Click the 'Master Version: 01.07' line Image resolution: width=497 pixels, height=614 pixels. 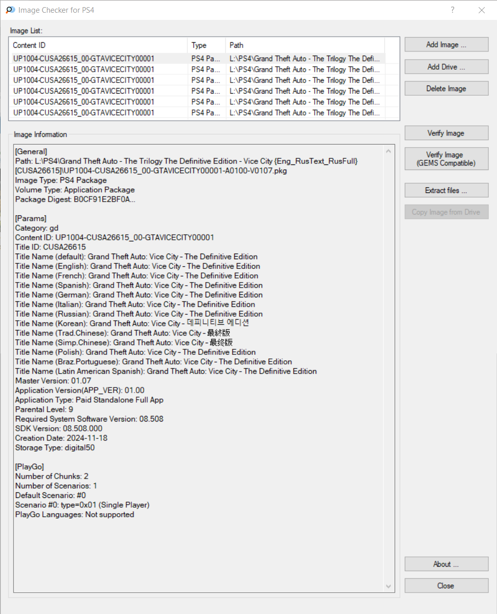pyautogui.click(x=53, y=381)
